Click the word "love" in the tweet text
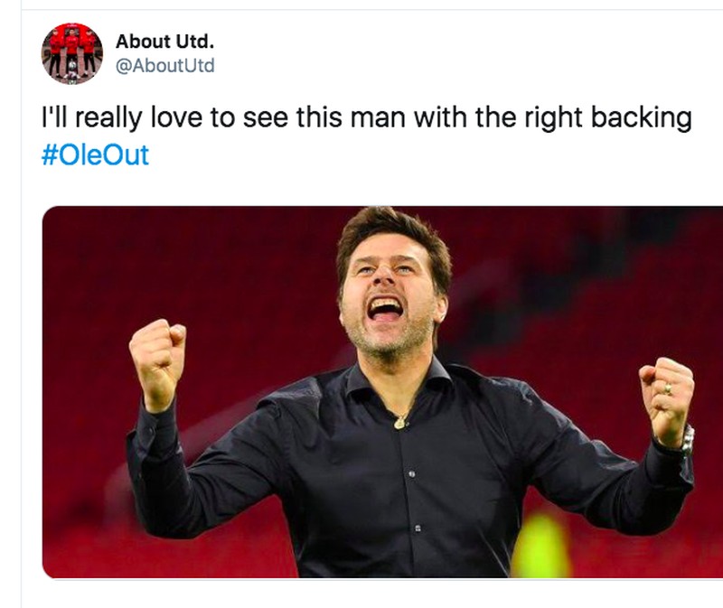The width and height of the screenshot is (723, 608). (180, 118)
